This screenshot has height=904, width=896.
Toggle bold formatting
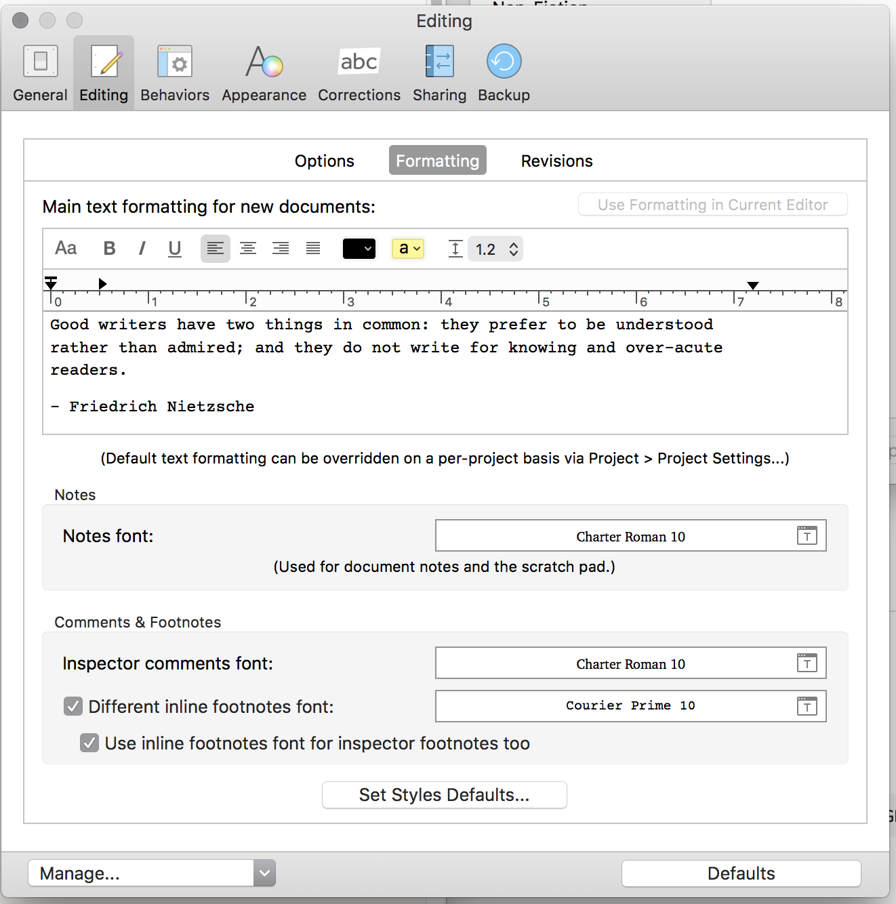click(109, 249)
